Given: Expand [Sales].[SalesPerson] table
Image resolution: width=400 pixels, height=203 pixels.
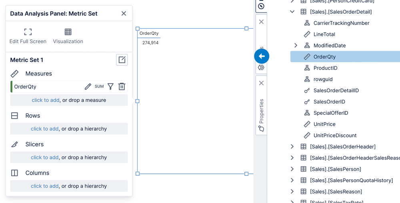Looking at the screenshot, I should pos(292,169).
